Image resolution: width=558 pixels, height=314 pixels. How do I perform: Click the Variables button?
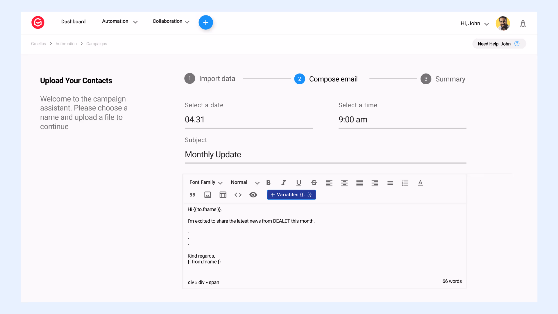(x=291, y=195)
